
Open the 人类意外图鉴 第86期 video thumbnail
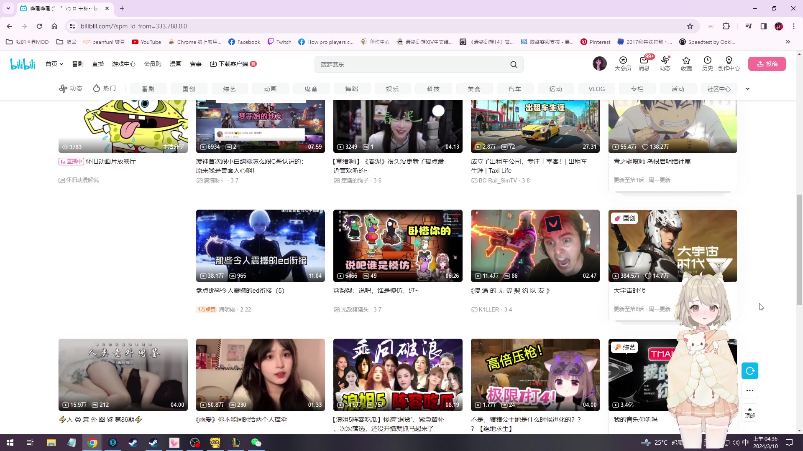[x=123, y=375]
